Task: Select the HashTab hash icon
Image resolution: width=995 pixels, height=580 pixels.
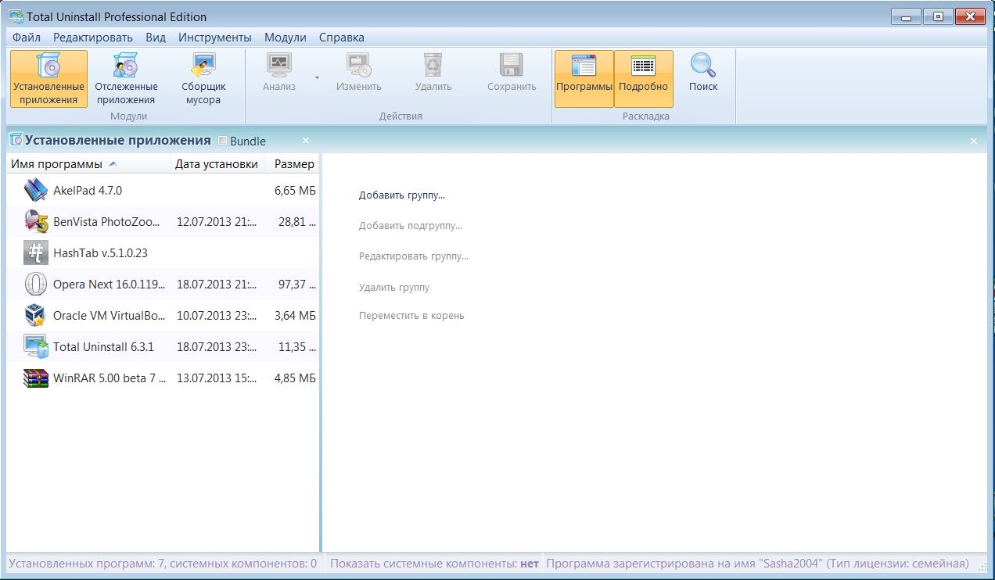Action: (x=36, y=252)
